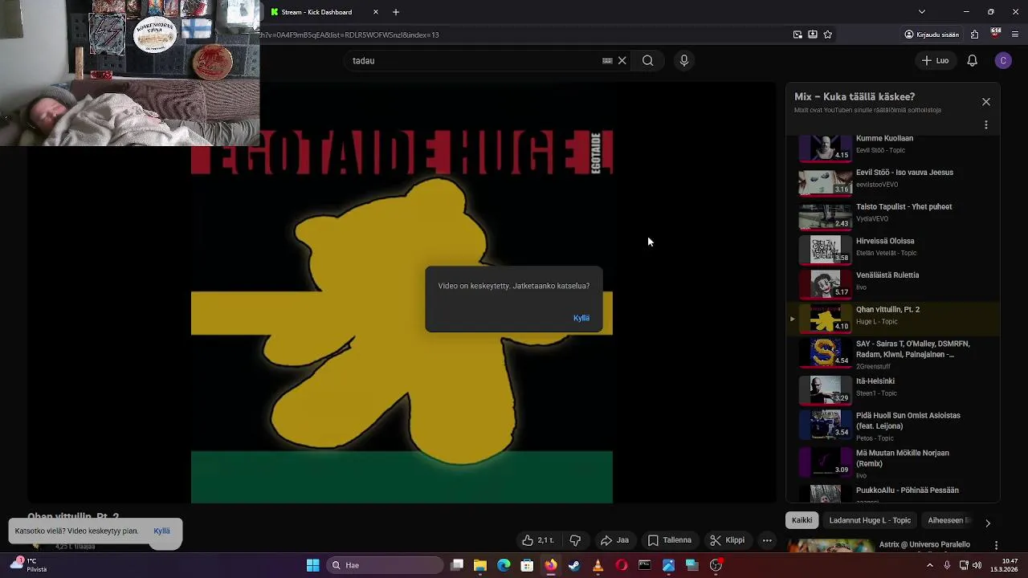Open the uBlock extension icon showing 614

tap(996, 34)
